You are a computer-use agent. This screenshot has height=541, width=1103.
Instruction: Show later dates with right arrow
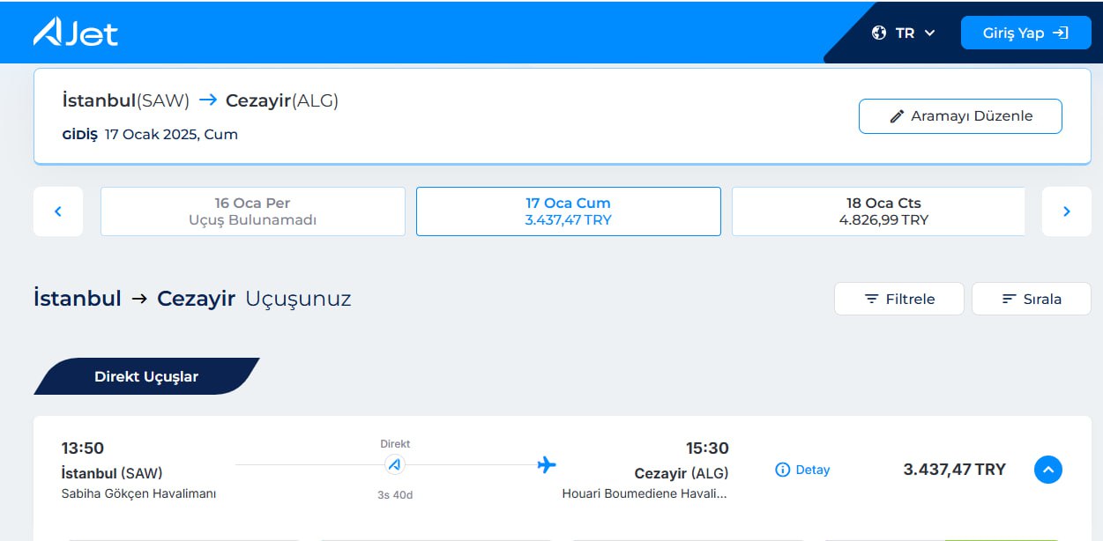coord(1066,211)
